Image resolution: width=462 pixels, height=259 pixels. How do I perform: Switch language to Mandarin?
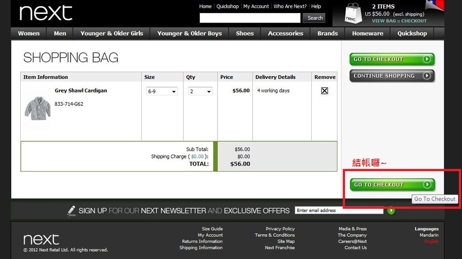[x=429, y=235]
